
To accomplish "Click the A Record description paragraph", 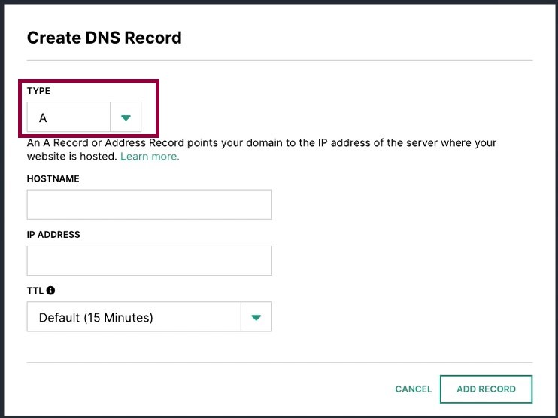I will pos(262,150).
